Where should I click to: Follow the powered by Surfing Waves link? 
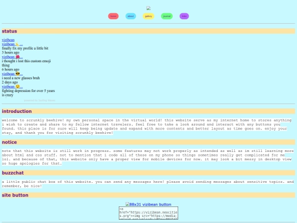click(40, 100)
